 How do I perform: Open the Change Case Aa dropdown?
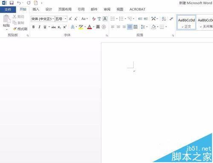point(84,19)
